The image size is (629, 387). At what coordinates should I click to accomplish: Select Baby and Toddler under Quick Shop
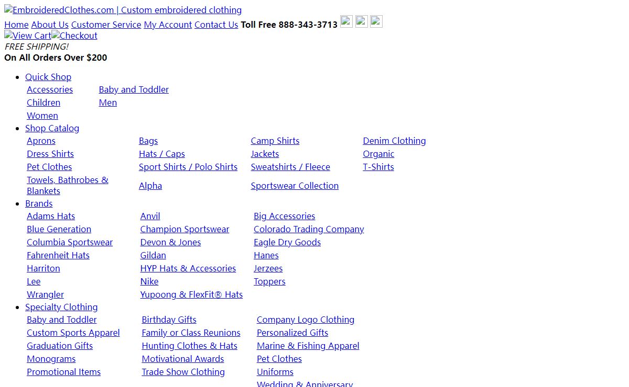point(134,89)
